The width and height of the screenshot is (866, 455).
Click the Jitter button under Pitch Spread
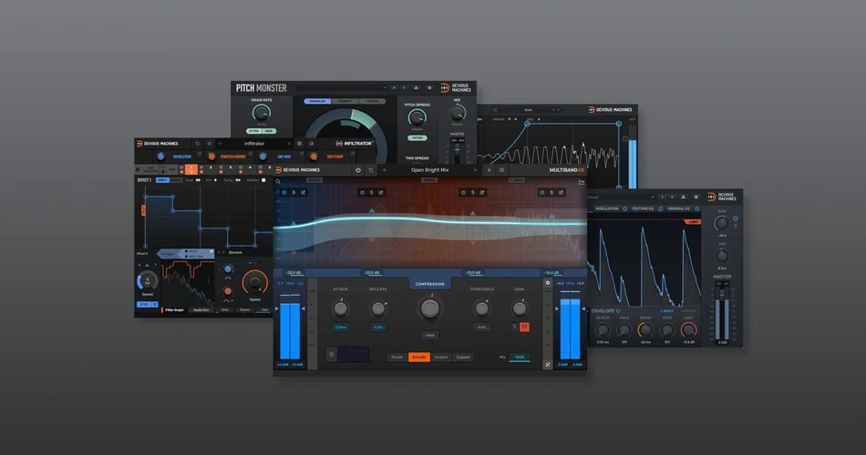[x=417, y=138]
